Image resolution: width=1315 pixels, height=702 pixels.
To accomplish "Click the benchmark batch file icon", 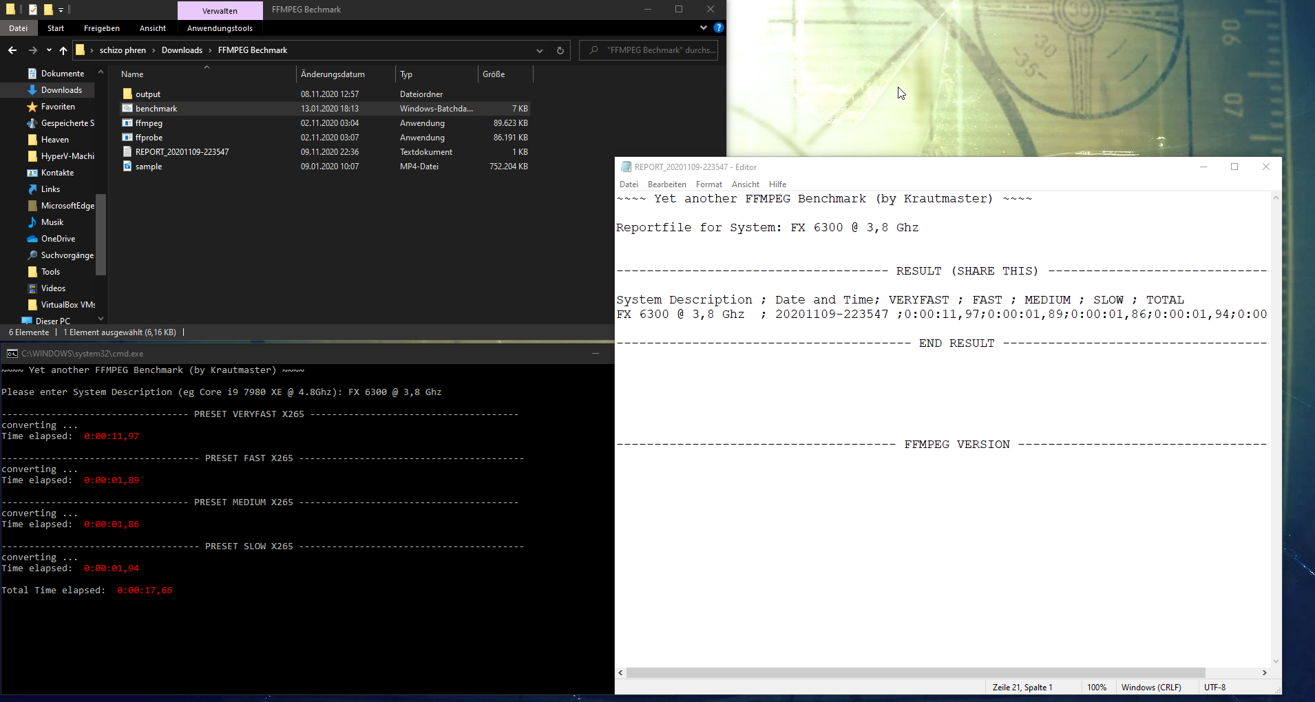I will point(127,108).
